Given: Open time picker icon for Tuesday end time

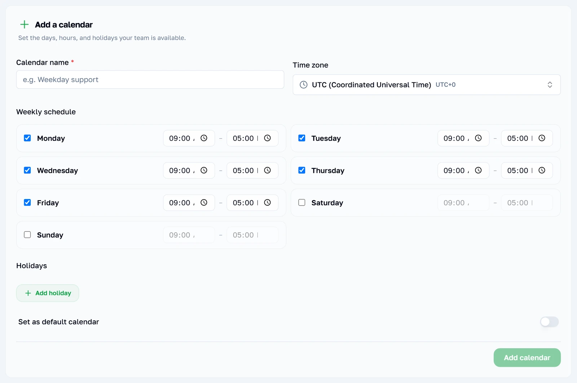Looking at the screenshot, I should (x=542, y=138).
